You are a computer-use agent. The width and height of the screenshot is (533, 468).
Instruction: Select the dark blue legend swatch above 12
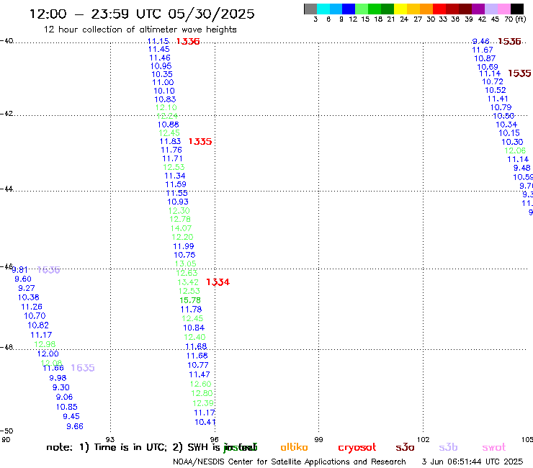click(x=349, y=9)
